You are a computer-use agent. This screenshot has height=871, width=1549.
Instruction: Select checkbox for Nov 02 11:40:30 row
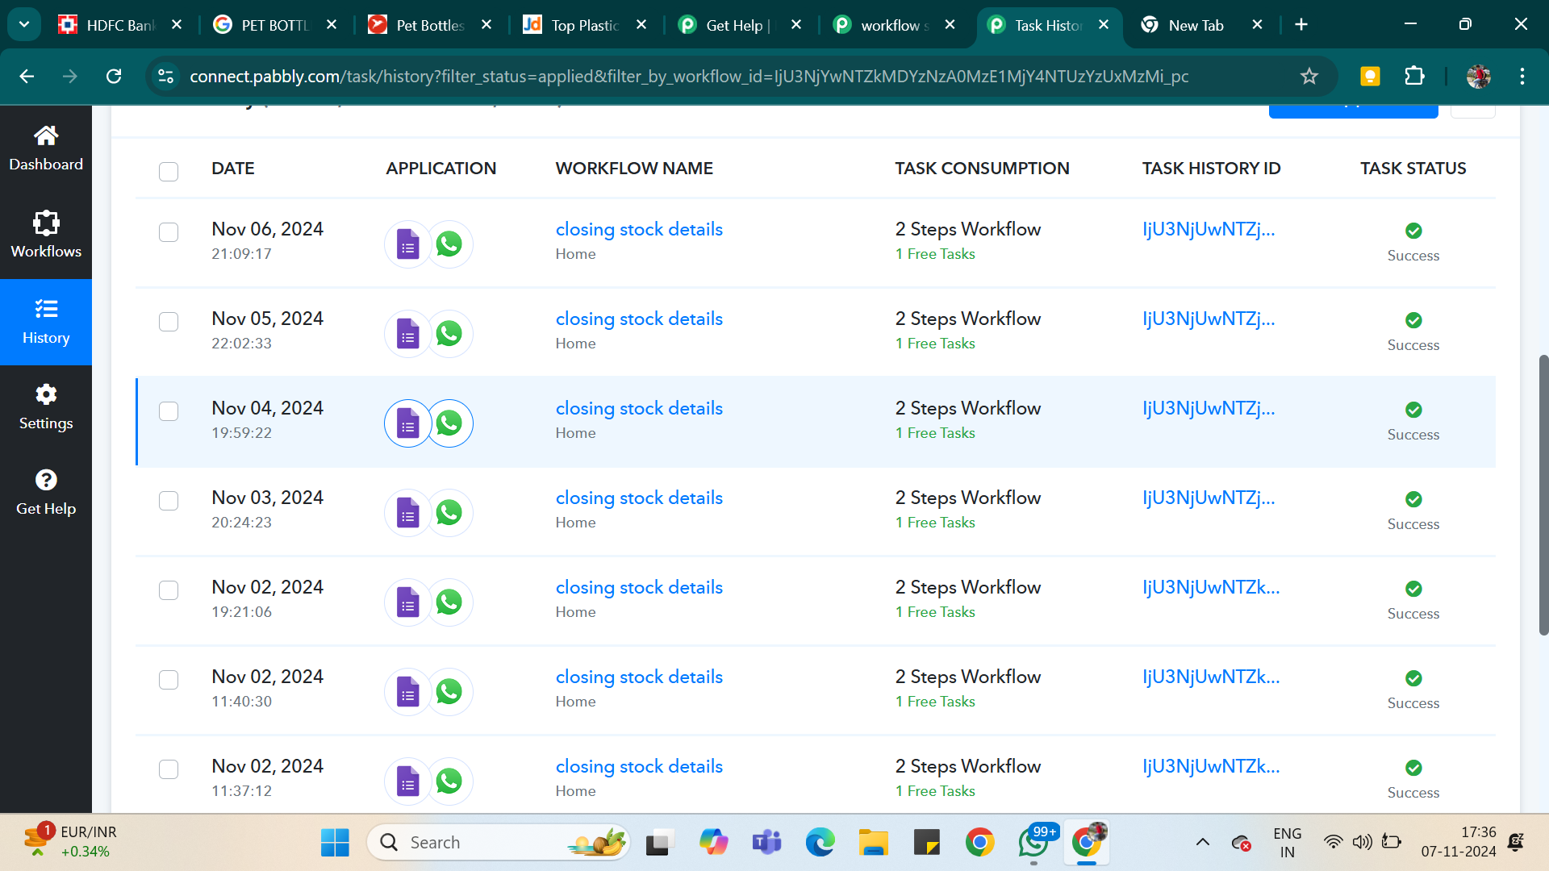(169, 680)
